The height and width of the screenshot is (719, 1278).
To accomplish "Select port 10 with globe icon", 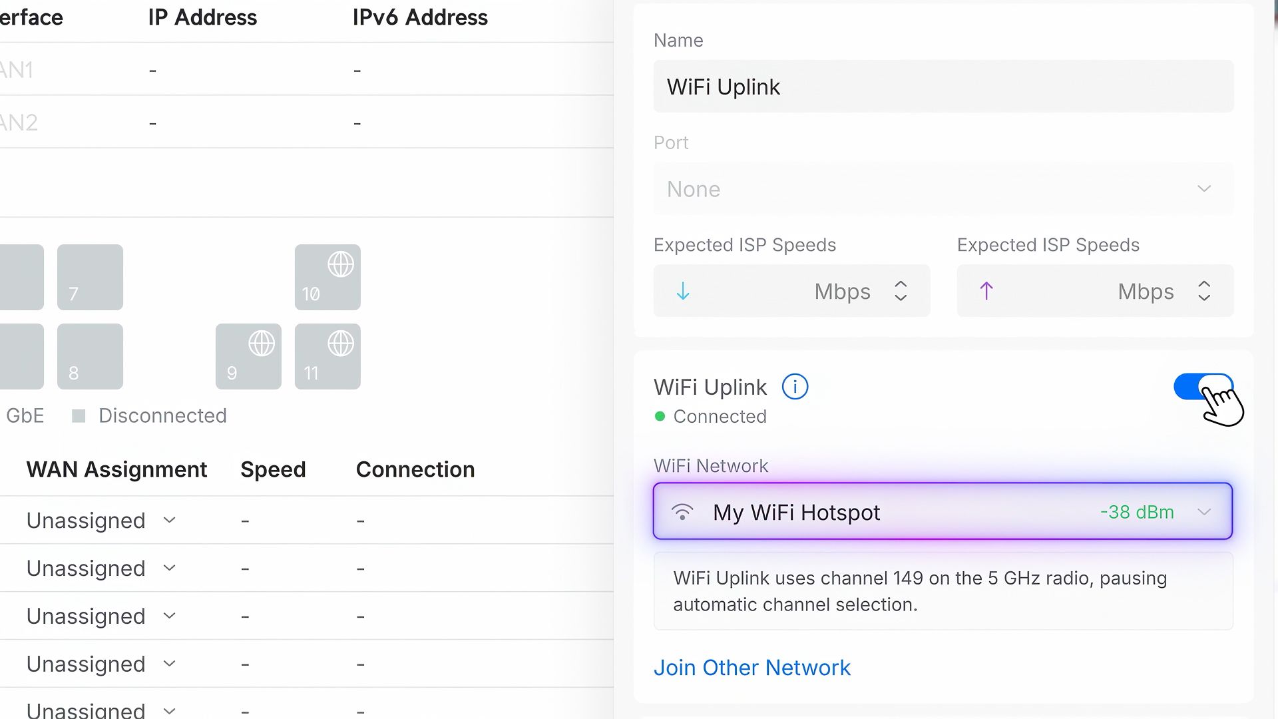I will click(x=327, y=277).
